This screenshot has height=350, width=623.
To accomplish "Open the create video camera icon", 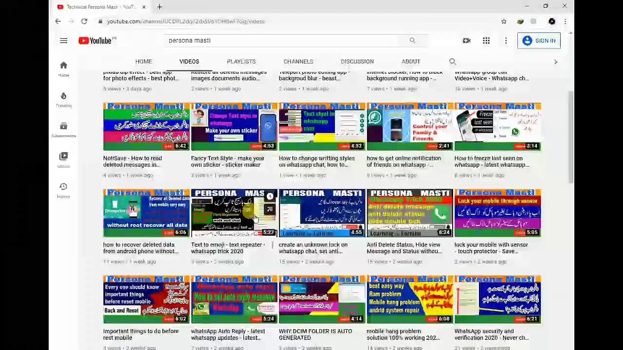I will pyautogui.click(x=466, y=41).
